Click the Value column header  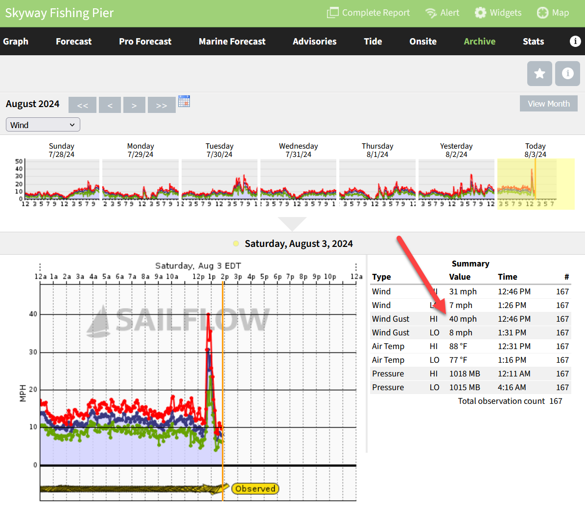pos(460,277)
